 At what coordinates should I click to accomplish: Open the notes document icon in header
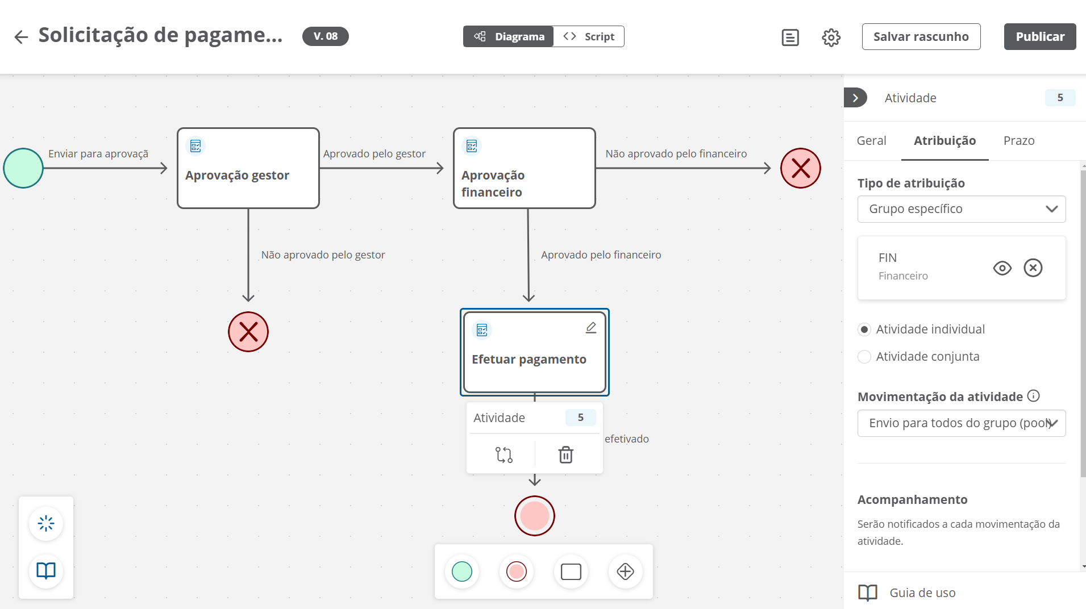(x=790, y=37)
